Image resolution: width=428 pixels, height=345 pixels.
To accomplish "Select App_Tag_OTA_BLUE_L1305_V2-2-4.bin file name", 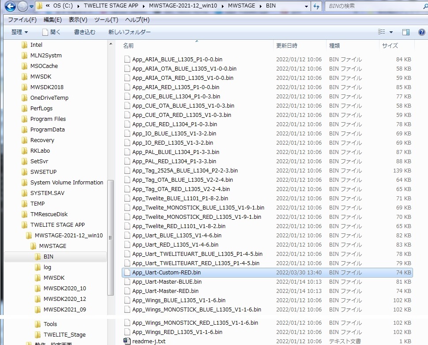I will point(183,180).
